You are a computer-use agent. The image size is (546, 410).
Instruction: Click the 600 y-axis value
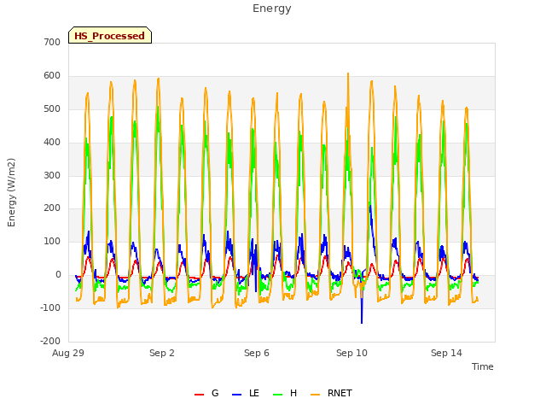coord(52,76)
